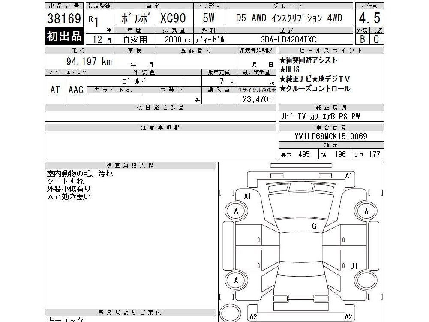The height and width of the screenshot is (322, 429).
Task: Click inspector note AC効き悪い
Action: pyautogui.click(x=69, y=197)
